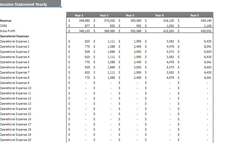The height and width of the screenshot is (143, 228).
Task: Select Operational Expense 19 label
Action: click(x=15, y=135)
